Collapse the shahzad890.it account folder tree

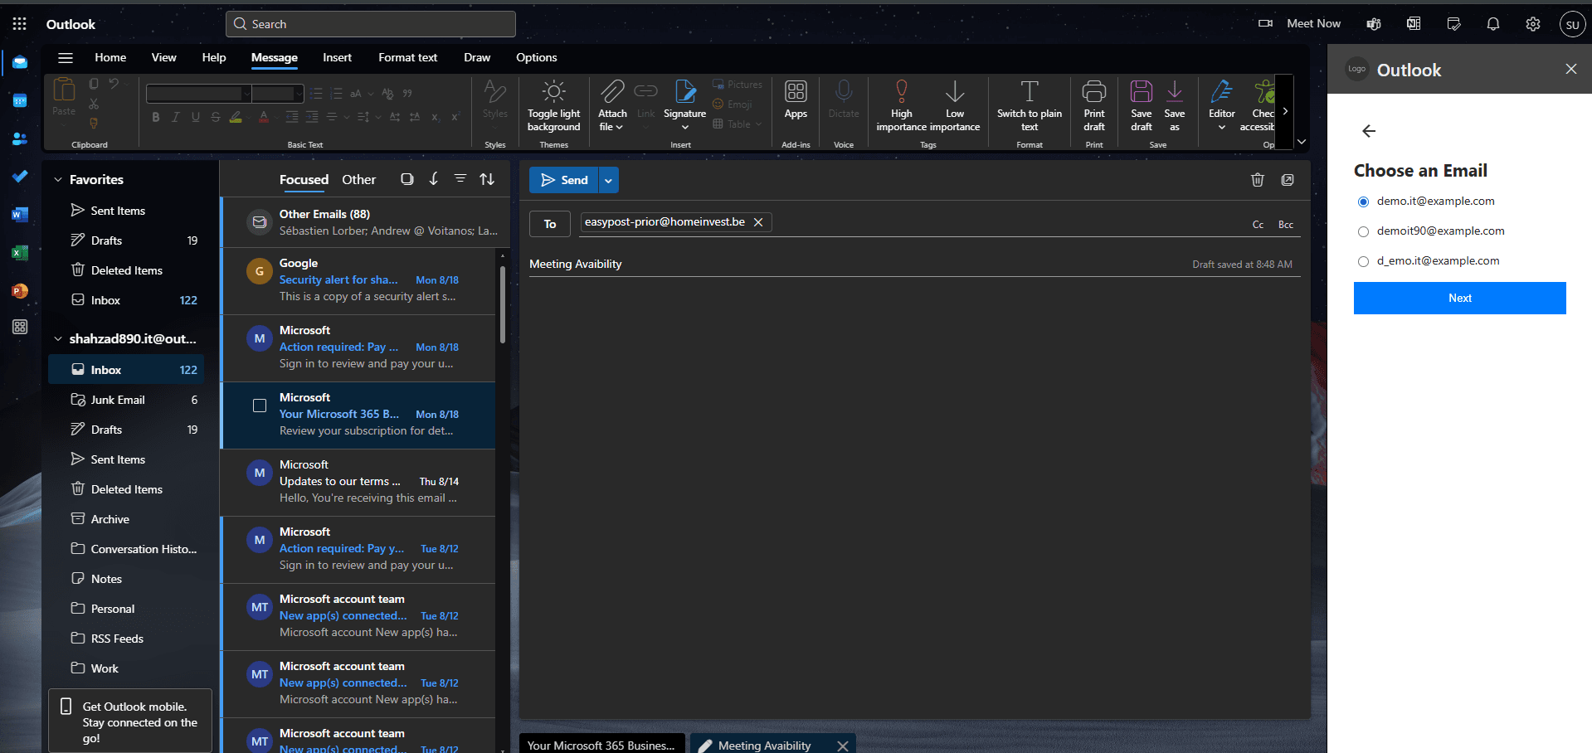coord(58,339)
